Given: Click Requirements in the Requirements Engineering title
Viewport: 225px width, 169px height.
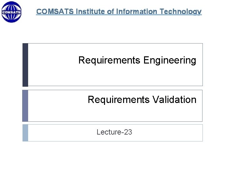Looking at the screenshot, I should 109,60.
